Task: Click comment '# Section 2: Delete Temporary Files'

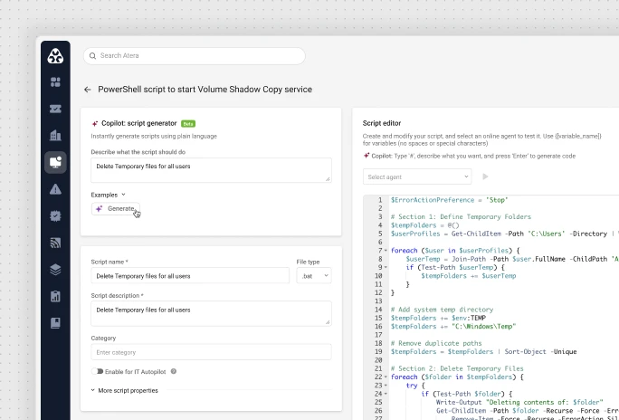Action: 457,368
